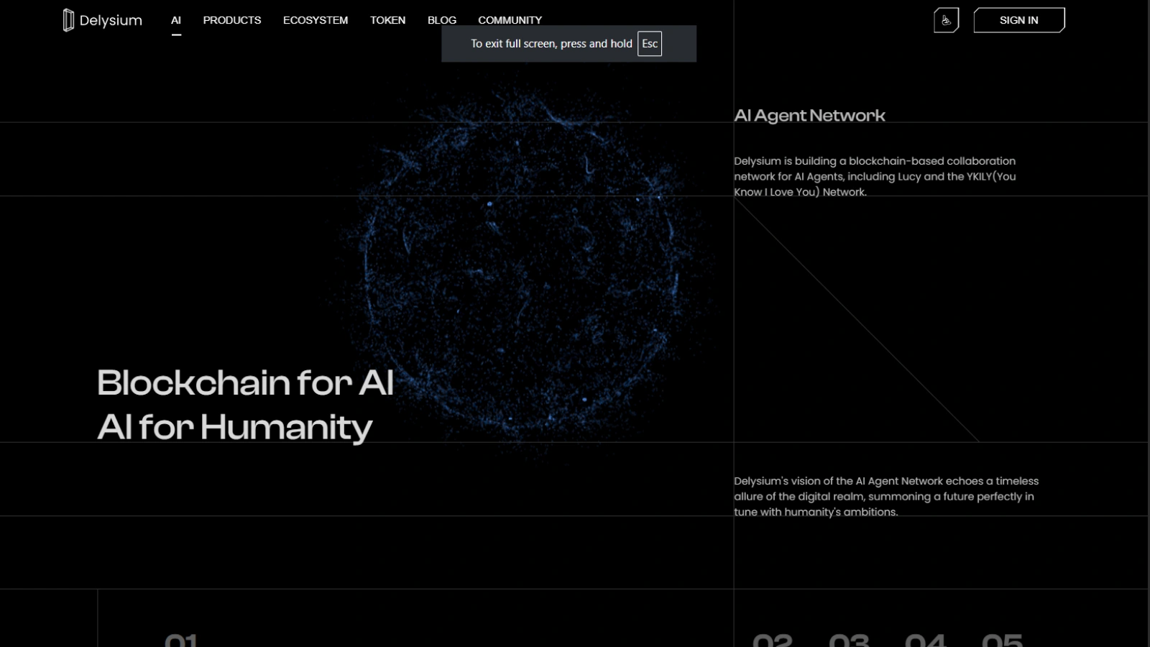The image size is (1150, 647).
Task: Click the 'AI for Humanity' headline
Action: pyautogui.click(x=234, y=427)
